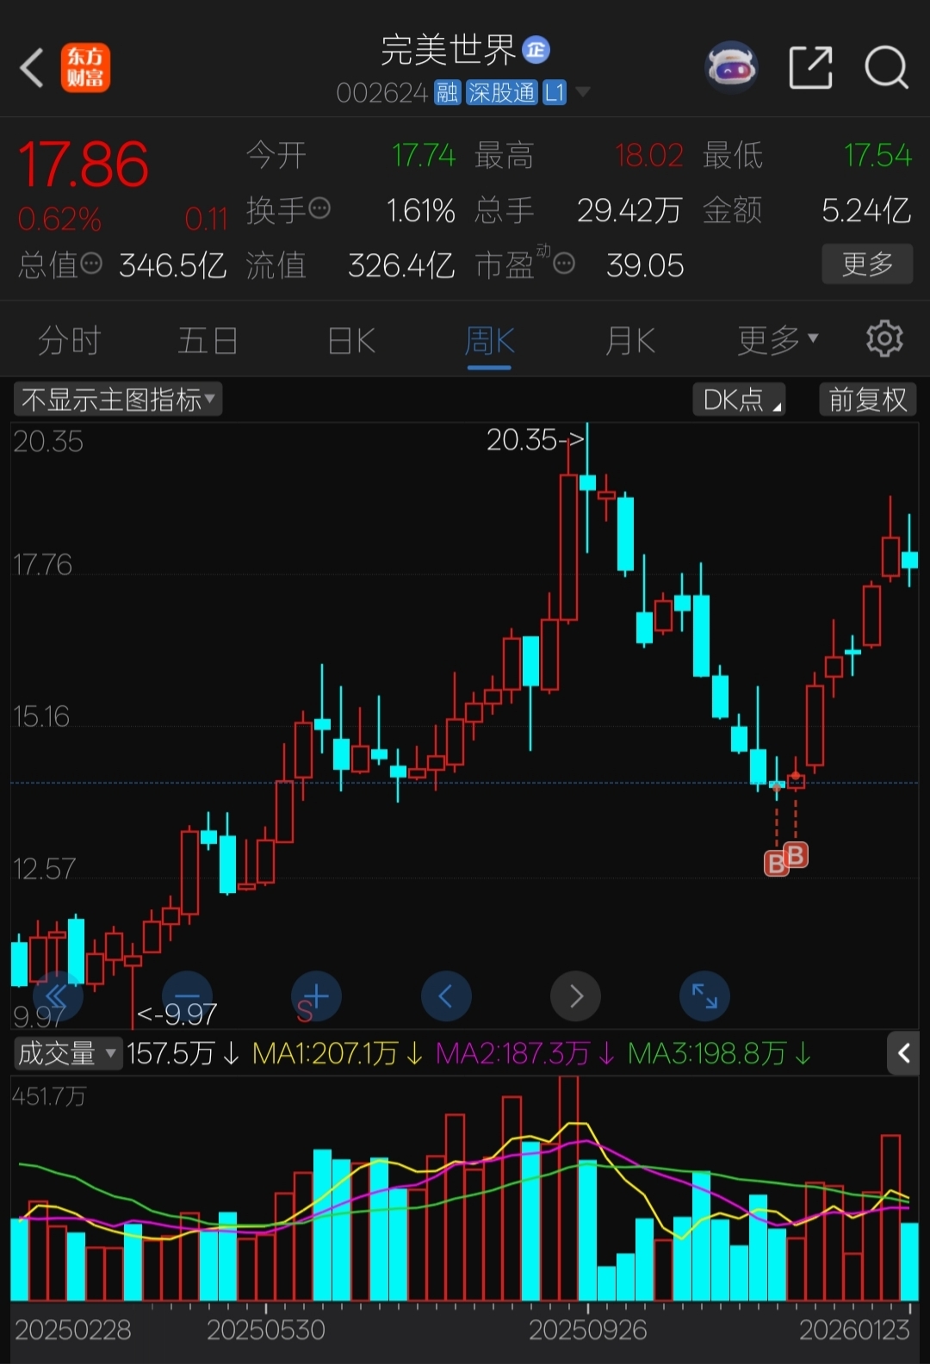Tap the 20.35 high price annotation
The width and height of the screenshot is (930, 1364).
tap(535, 440)
